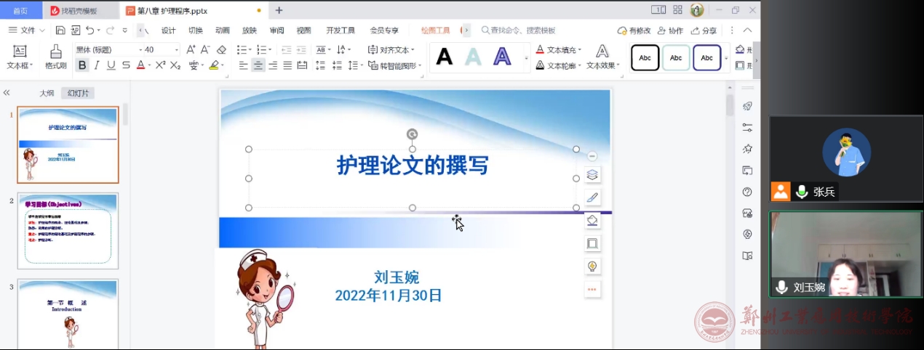This screenshot has width=924, height=350.
Task: Click the clear formatting eraser icon
Action: click(x=222, y=49)
